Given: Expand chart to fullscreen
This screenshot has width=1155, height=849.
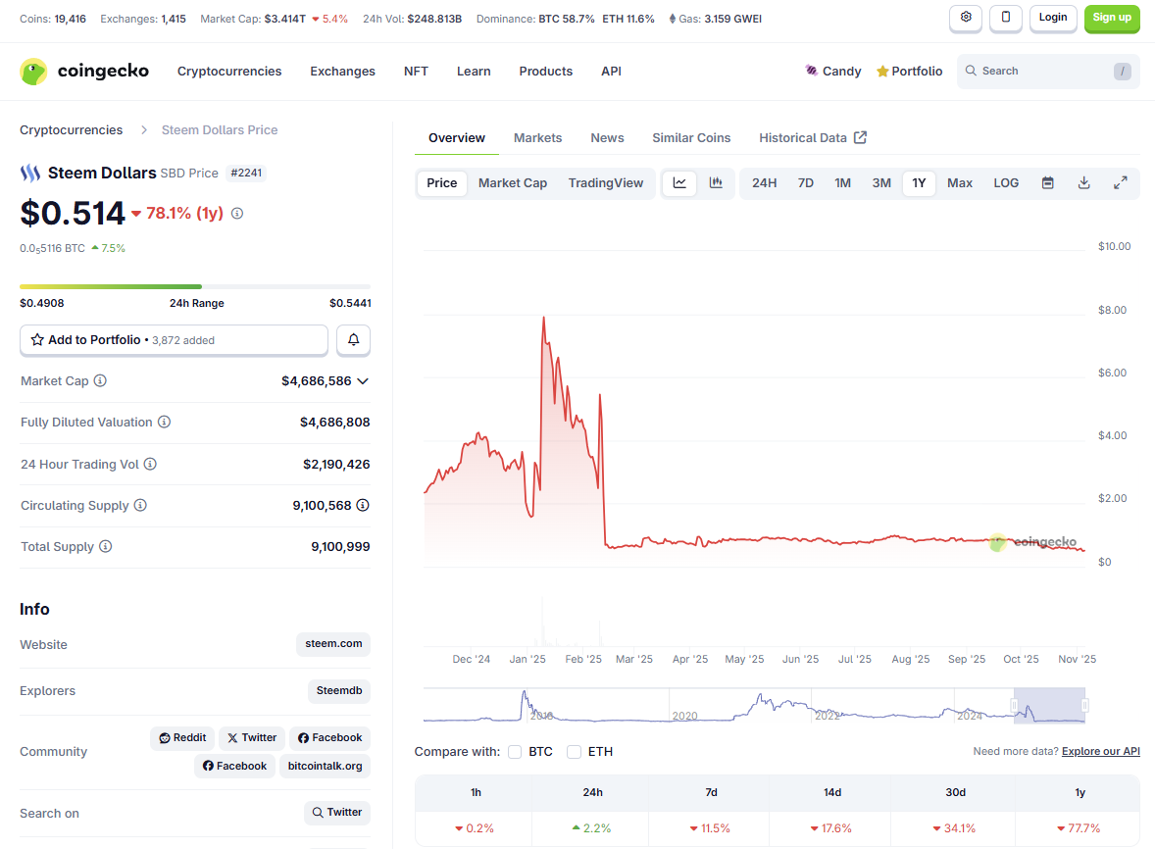Looking at the screenshot, I should [1120, 183].
